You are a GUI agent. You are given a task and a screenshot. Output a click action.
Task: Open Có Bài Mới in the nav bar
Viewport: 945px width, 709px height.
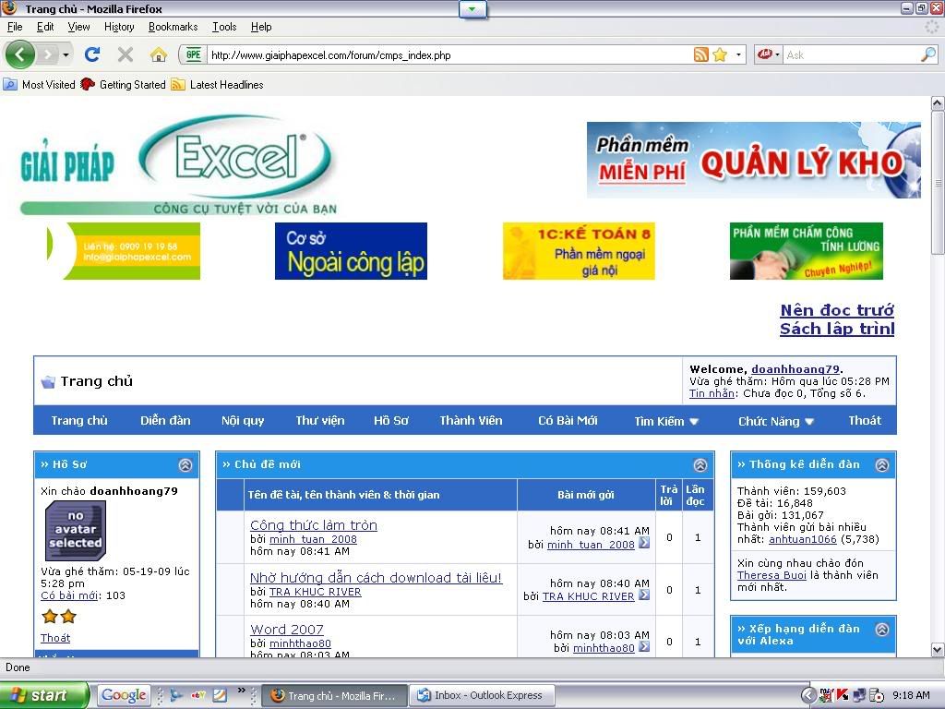(x=568, y=420)
